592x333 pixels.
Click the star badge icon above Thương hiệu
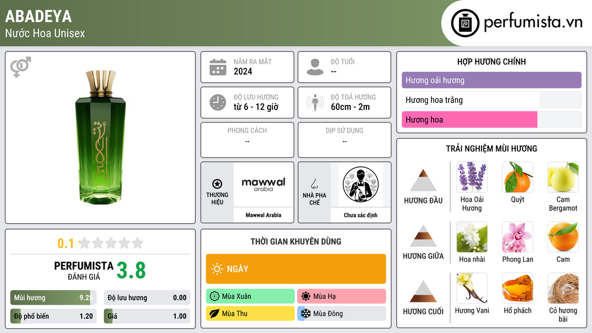click(x=217, y=184)
